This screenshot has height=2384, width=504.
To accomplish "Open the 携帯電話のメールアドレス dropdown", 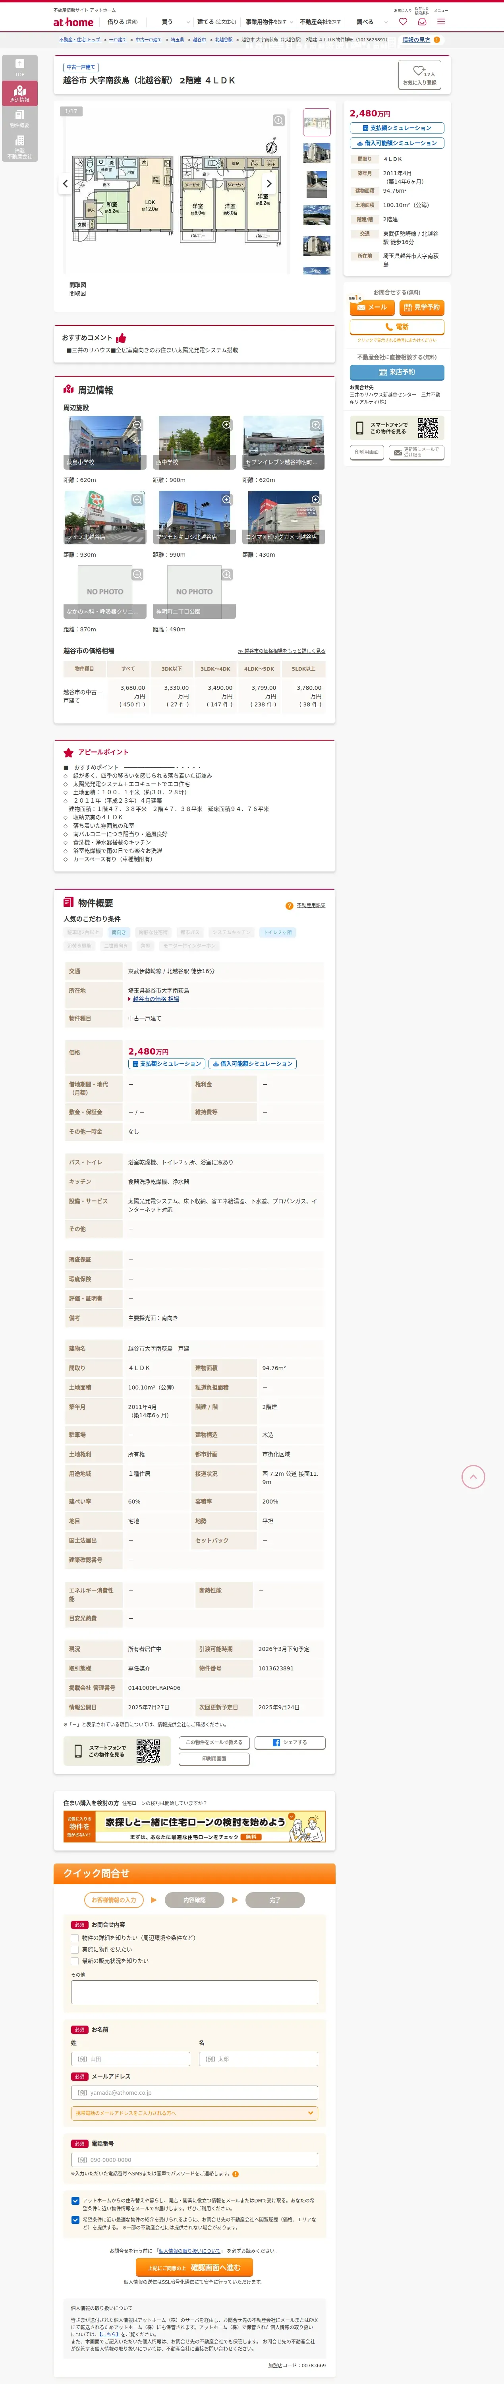I will point(194,2113).
